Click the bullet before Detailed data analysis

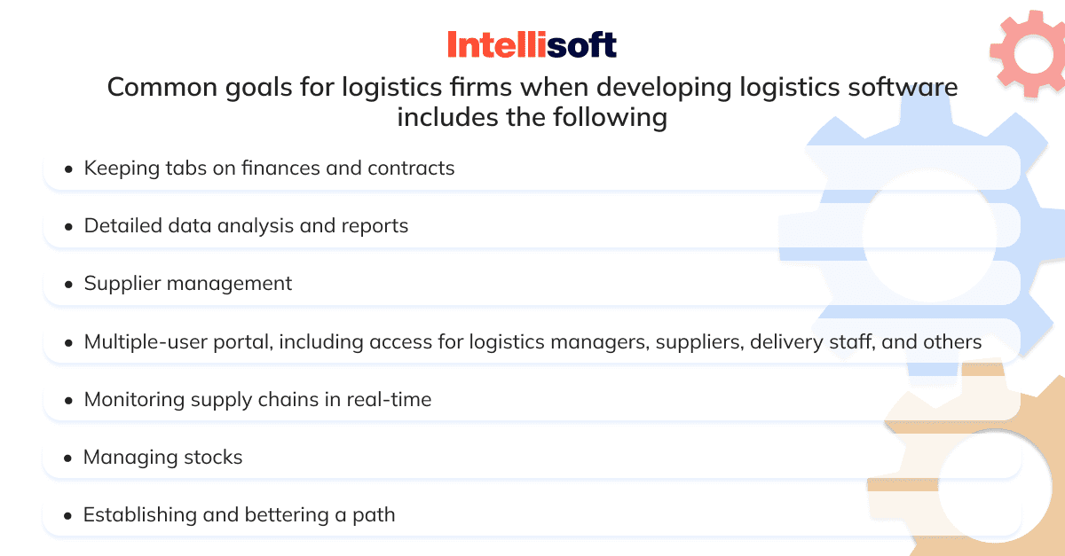coord(69,227)
